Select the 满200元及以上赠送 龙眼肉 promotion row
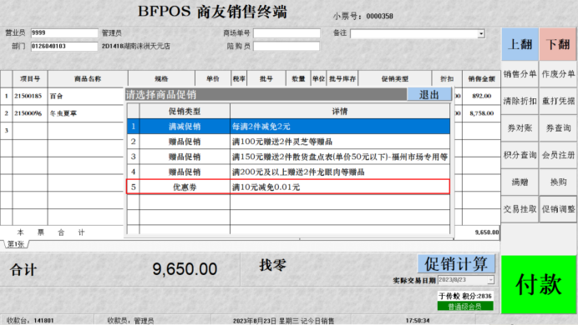The image size is (578, 325). coord(288,172)
